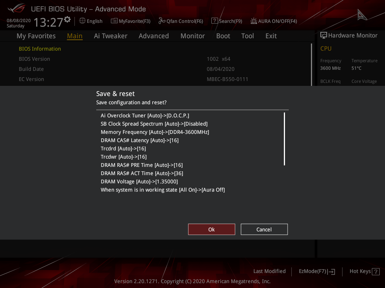The width and height of the screenshot is (385, 288).
Task: Click the large mouse cursor icon
Action: [x=362, y=15]
